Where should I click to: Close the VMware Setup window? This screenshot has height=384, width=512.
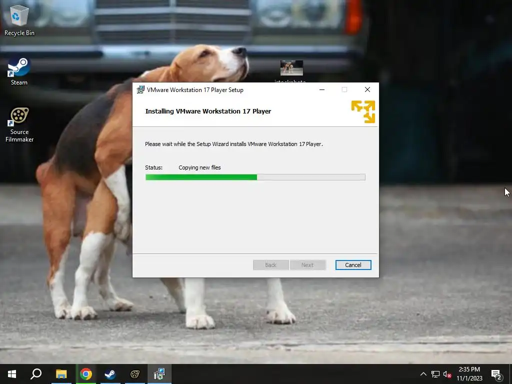coord(367,89)
